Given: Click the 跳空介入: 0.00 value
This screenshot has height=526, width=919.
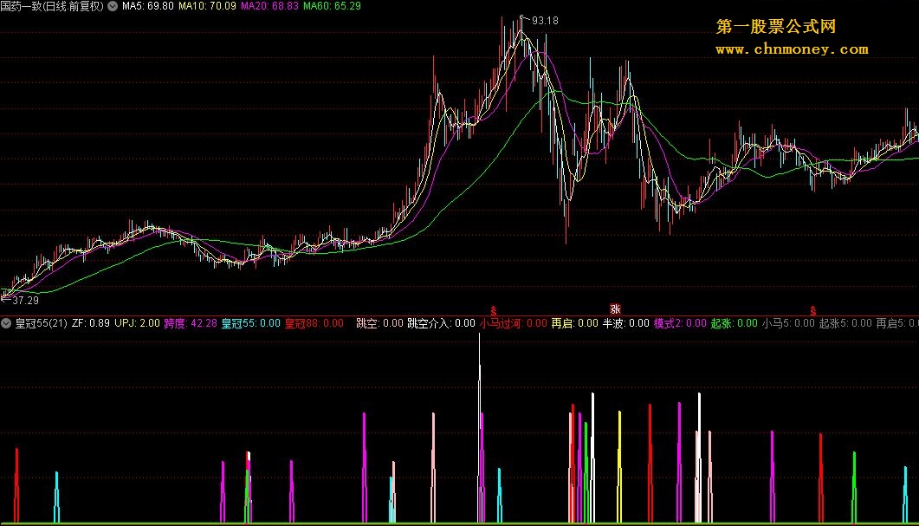Looking at the screenshot, I should (442, 323).
